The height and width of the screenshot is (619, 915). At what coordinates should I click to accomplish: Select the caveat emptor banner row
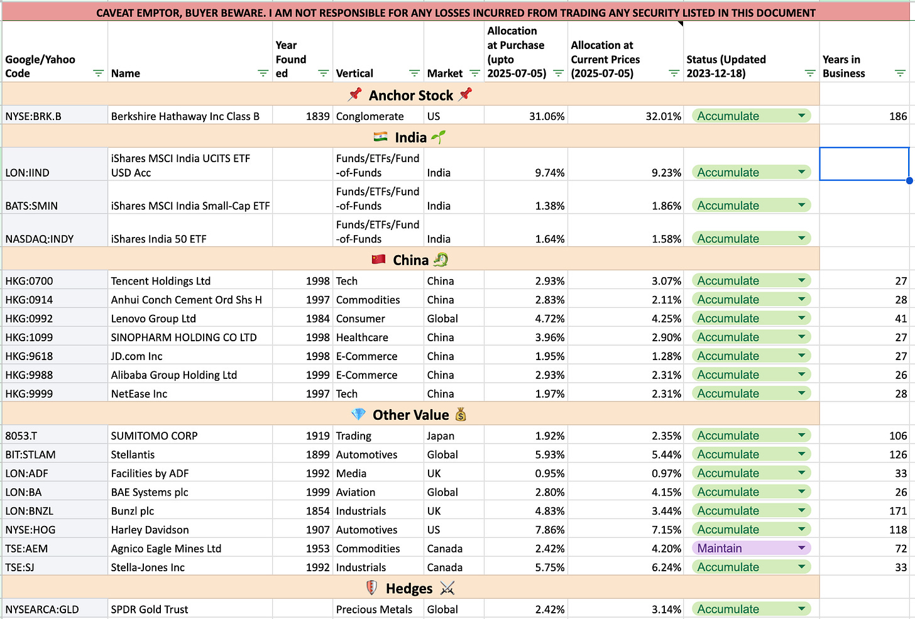(456, 12)
